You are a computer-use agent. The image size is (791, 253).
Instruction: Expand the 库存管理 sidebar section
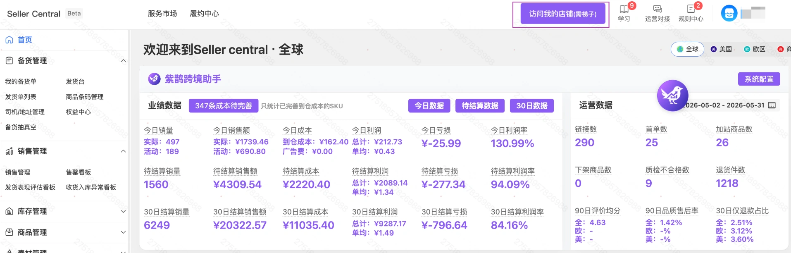tap(123, 212)
